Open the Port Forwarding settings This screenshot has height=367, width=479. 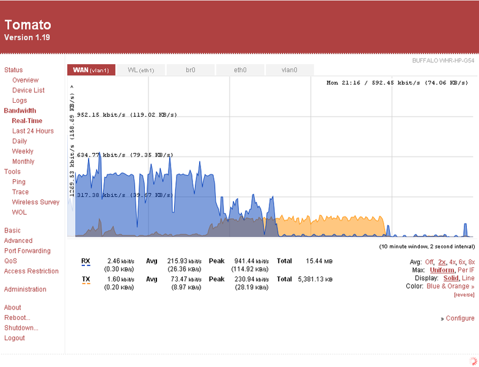(27, 251)
